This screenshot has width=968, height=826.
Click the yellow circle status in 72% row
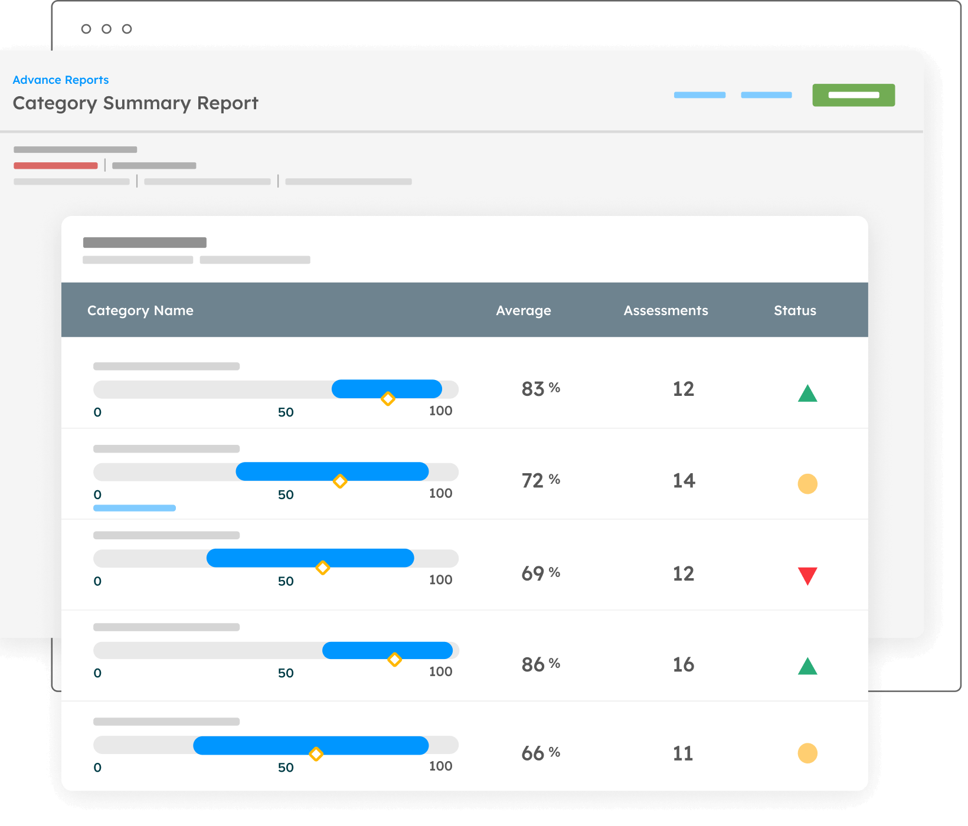[807, 484]
